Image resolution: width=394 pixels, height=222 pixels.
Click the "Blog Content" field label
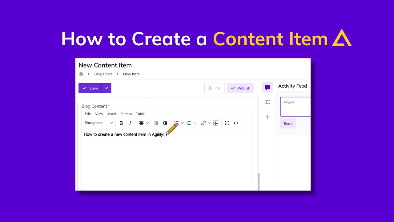(94, 106)
